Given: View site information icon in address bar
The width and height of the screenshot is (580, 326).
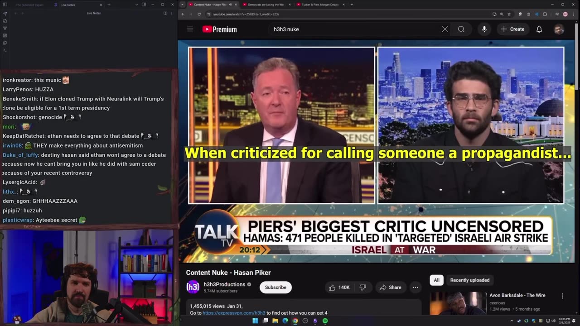Looking at the screenshot, I should tap(209, 14).
